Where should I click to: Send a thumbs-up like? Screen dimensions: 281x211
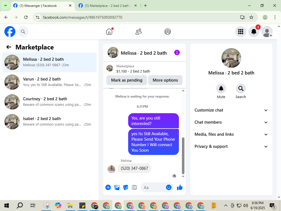pos(179,187)
